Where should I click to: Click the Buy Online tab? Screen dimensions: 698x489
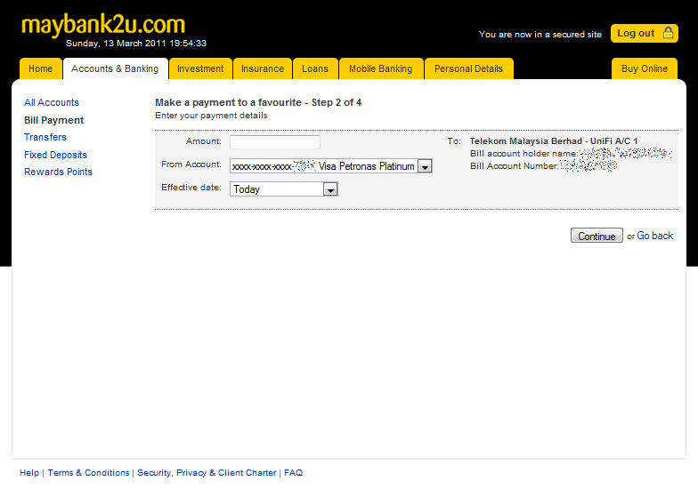pyautogui.click(x=645, y=69)
